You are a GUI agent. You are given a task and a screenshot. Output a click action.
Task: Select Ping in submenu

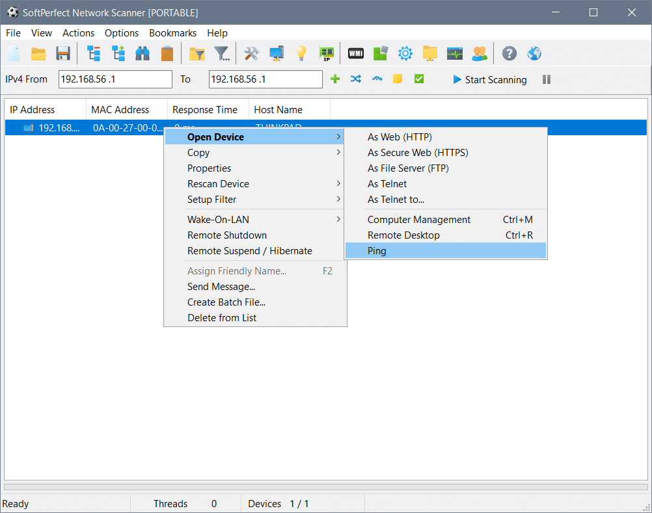click(446, 251)
